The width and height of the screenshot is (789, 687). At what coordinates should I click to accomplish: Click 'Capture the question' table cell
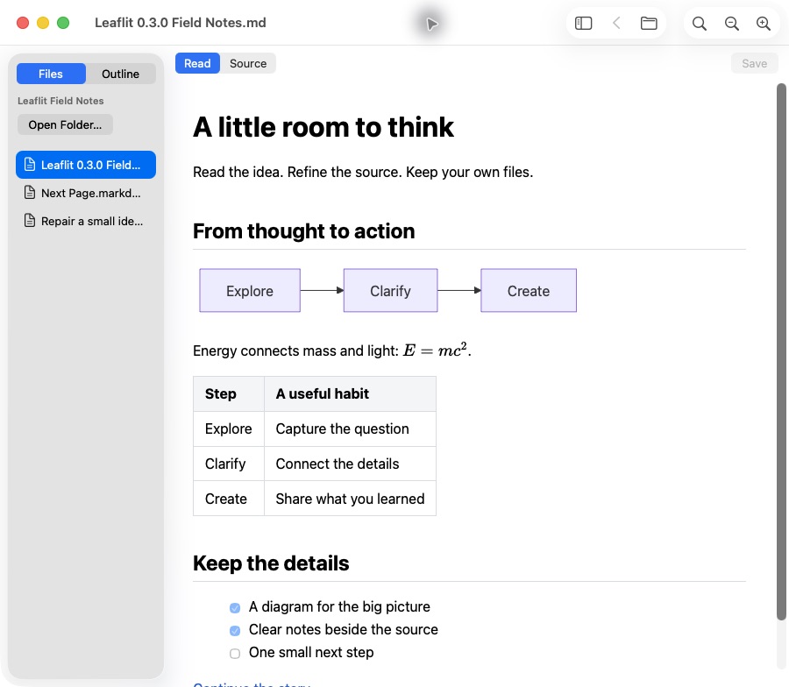pos(350,429)
